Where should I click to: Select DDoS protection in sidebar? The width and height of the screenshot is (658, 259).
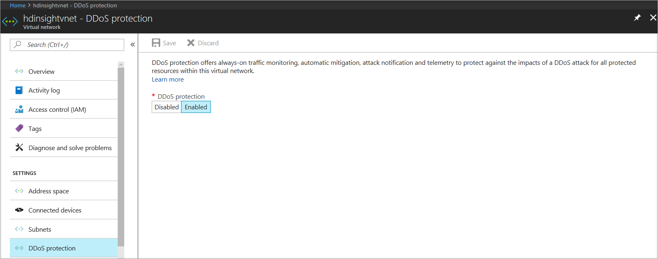point(64,248)
